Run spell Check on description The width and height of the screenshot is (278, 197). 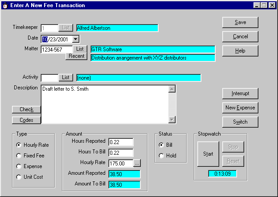click(x=26, y=109)
